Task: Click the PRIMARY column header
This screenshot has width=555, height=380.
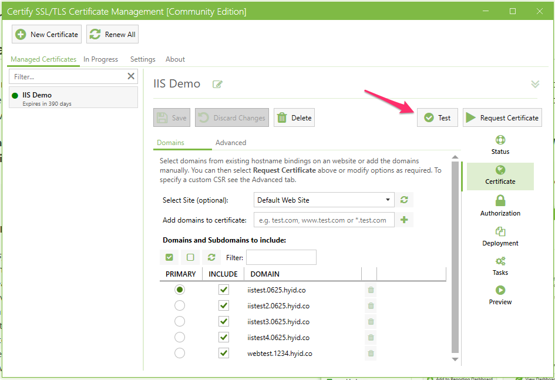Action: (181, 274)
